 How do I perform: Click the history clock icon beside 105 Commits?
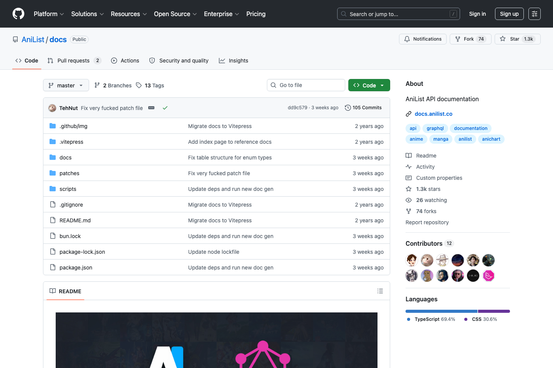click(x=348, y=107)
